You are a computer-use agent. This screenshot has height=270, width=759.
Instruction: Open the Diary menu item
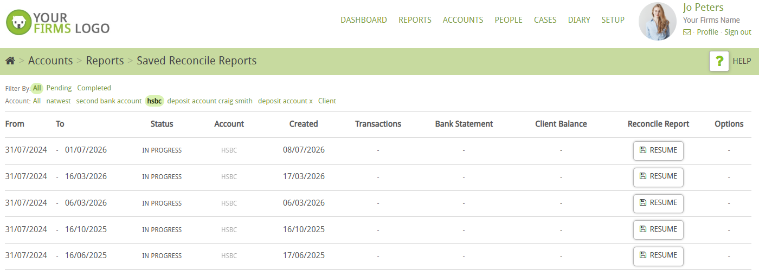pyautogui.click(x=579, y=20)
